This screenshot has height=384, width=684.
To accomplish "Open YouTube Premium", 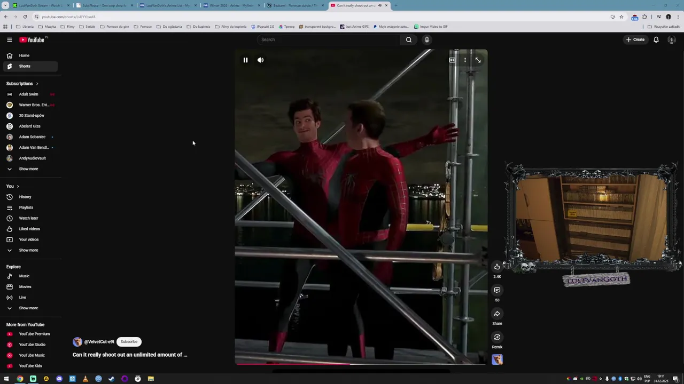I will point(29,334).
